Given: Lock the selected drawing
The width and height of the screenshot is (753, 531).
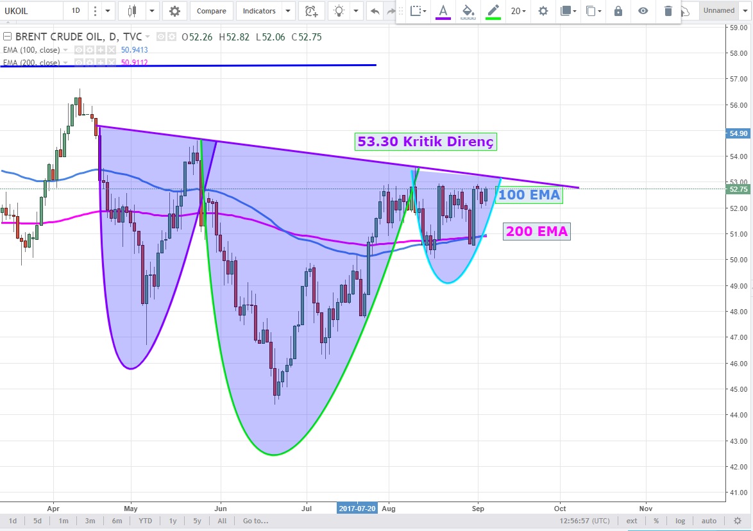Looking at the screenshot, I should (x=618, y=11).
